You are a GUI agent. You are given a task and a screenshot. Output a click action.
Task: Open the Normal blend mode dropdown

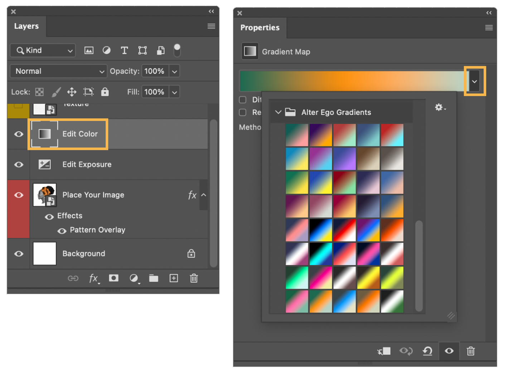(58, 71)
